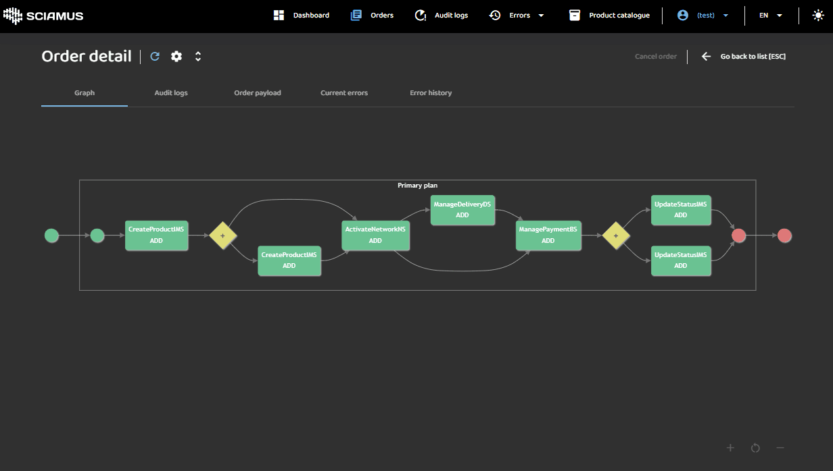833x471 pixels.
Task: Switch to the Order payload tab
Action: coord(258,93)
